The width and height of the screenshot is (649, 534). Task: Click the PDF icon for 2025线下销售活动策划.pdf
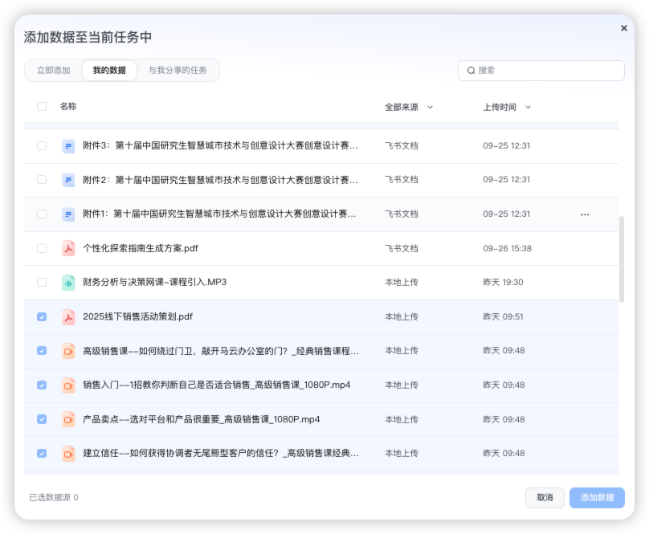(x=68, y=316)
